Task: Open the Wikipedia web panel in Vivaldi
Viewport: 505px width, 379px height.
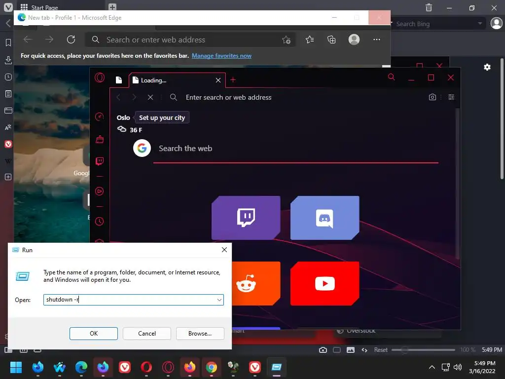Action: [8, 160]
